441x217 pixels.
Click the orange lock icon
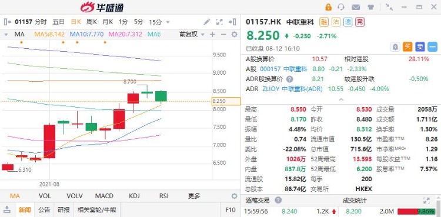pos(328,7)
